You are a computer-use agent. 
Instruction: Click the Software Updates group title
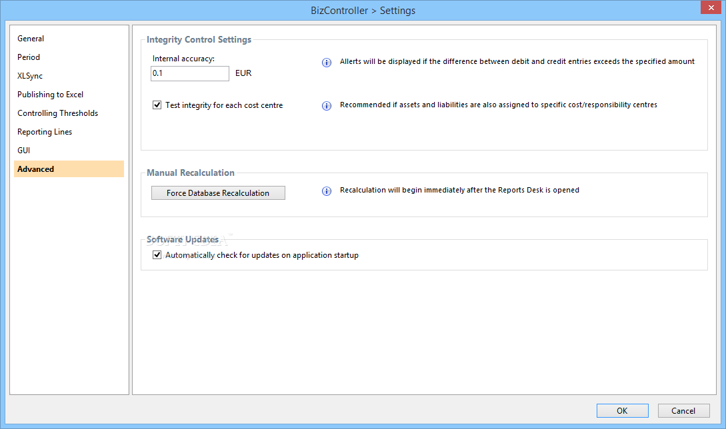(x=183, y=239)
